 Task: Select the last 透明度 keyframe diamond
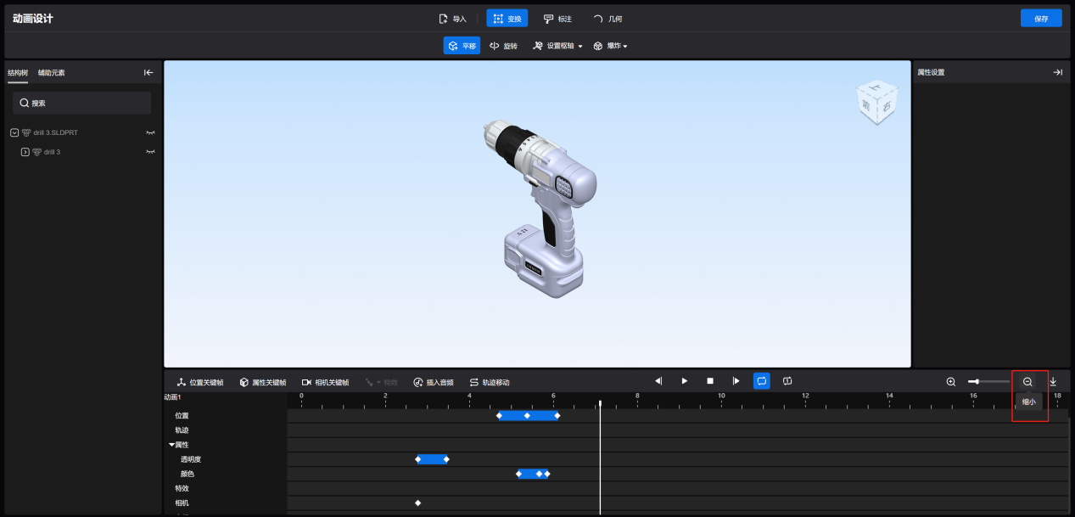pyautogui.click(x=446, y=459)
